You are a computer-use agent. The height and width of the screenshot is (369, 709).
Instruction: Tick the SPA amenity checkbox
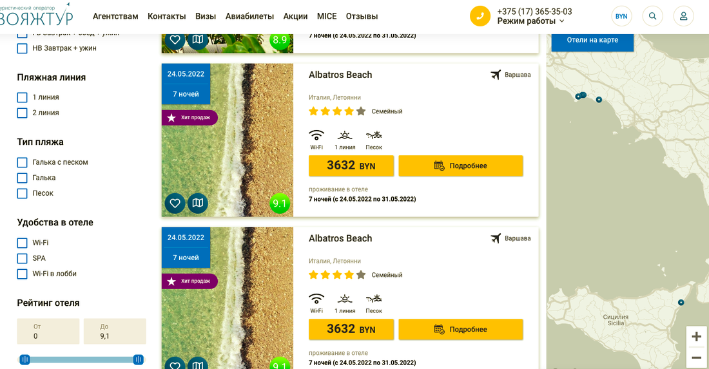click(x=23, y=258)
